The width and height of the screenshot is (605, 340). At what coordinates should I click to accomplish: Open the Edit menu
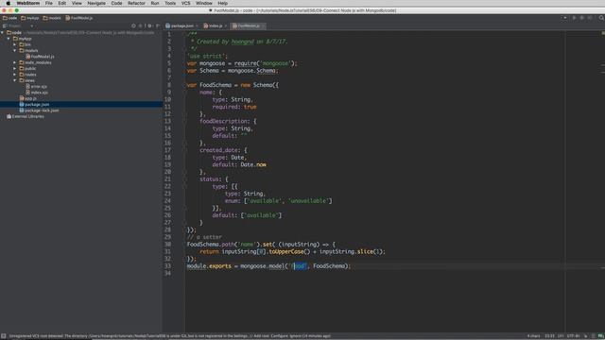tap(61, 3)
